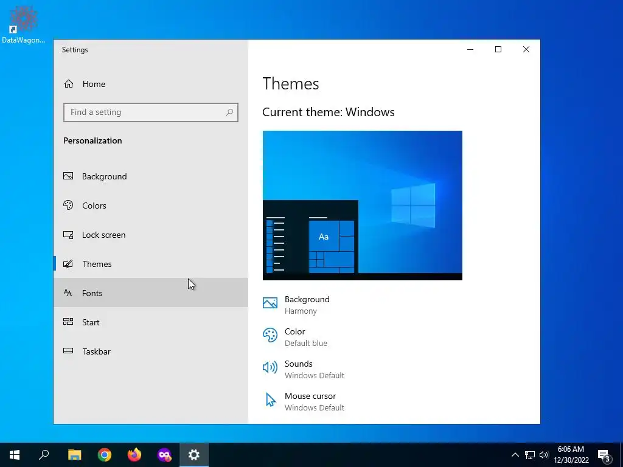Screen dimensions: 623x467
Task: Click the Settings gear on the taskbar
Action: click(194, 455)
